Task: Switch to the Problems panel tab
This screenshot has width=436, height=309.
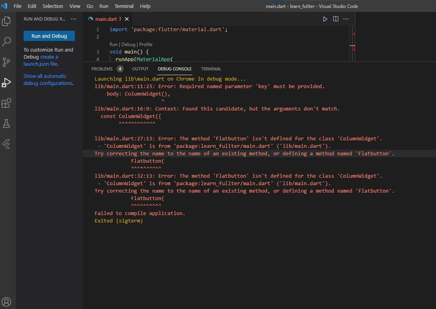Action: [x=102, y=69]
